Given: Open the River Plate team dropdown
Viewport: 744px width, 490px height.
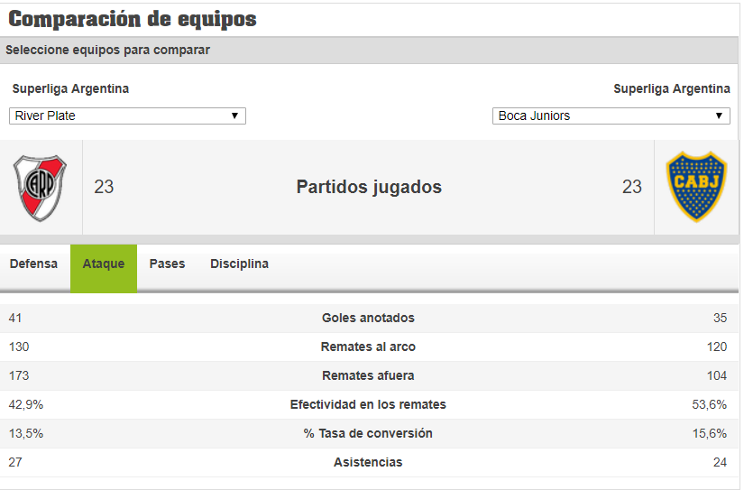Looking at the screenshot, I should pos(127,116).
